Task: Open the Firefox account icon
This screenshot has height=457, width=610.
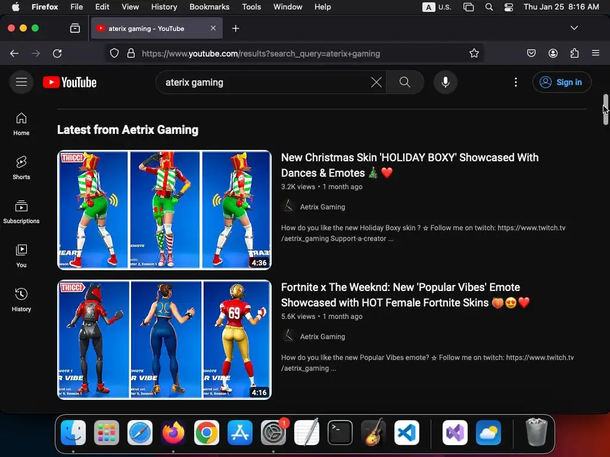Action: click(x=553, y=53)
